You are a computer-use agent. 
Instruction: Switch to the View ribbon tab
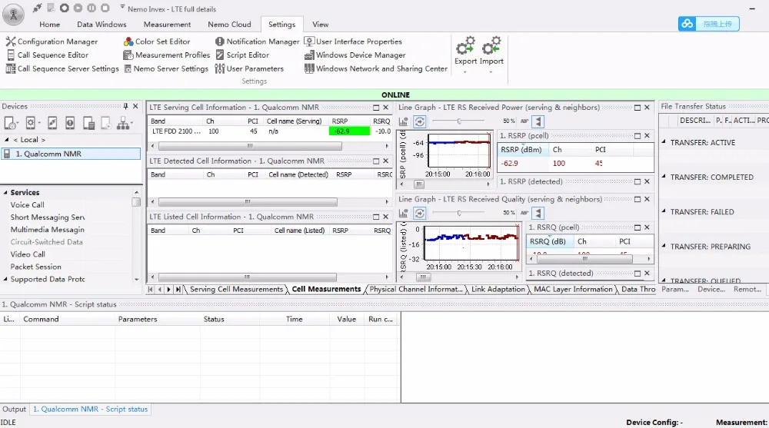click(320, 24)
